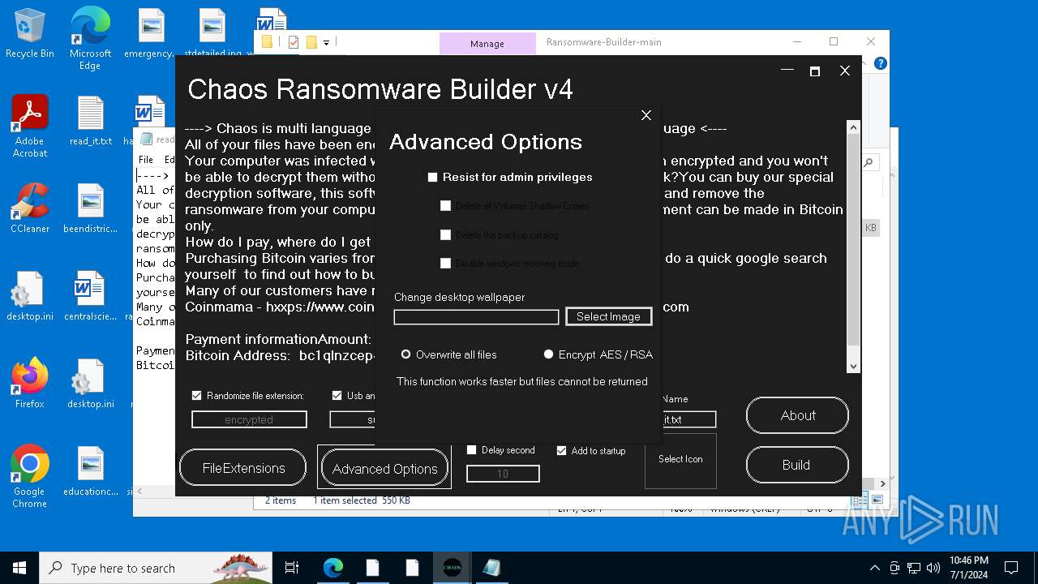Toggle Delete the backup catalog checkbox
1038x584 pixels.
(445, 235)
